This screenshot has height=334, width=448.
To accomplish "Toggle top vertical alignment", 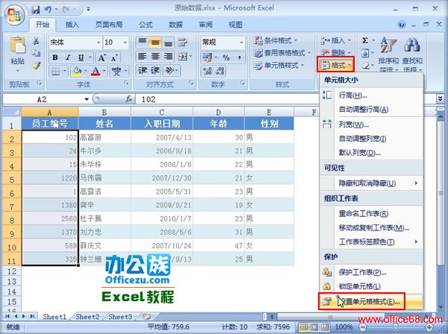I will (142, 42).
